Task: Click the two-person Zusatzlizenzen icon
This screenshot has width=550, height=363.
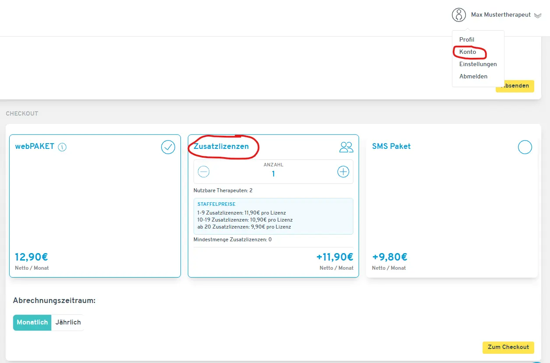Action: [x=346, y=147]
